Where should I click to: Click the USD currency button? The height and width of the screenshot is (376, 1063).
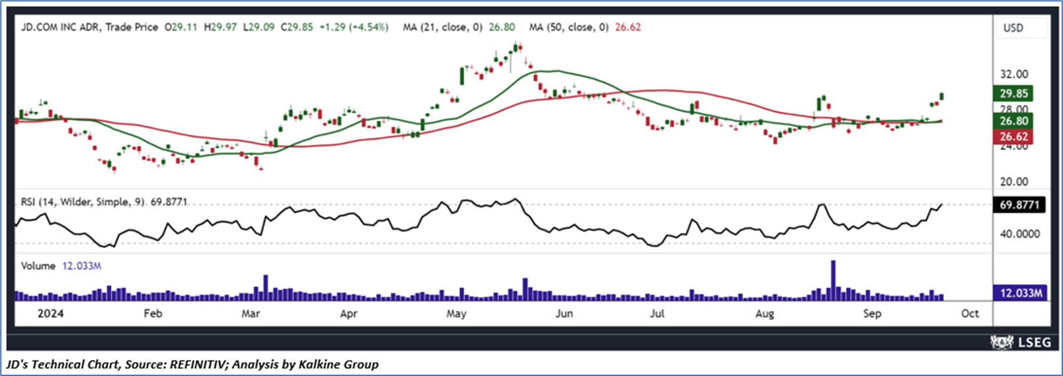pyautogui.click(x=1021, y=28)
